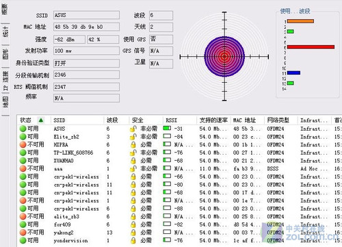Click the RSSI signal bar icon for XUANHAO

167,160
